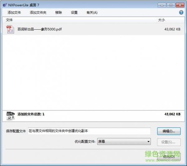Screen dimensions: 187x166
Task: Maximize the NXPowerLite window
Action: coord(171,5)
